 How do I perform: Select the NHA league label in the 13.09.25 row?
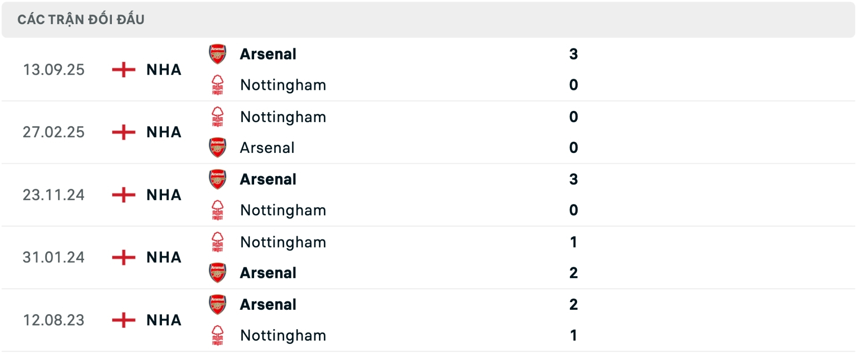click(x=163, y=70)
